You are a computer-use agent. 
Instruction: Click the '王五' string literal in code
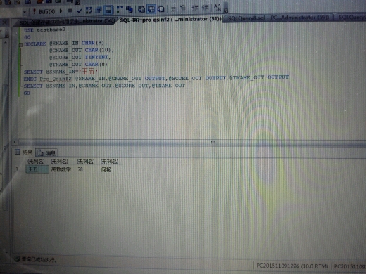point(88,71)
